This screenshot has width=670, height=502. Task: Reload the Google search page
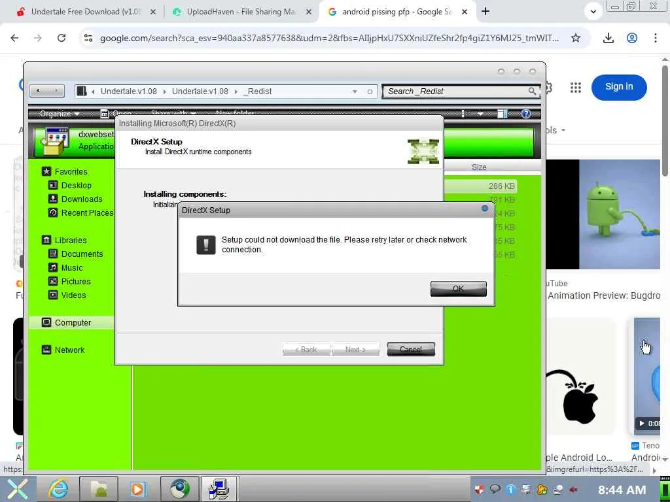tap(62, 38)
